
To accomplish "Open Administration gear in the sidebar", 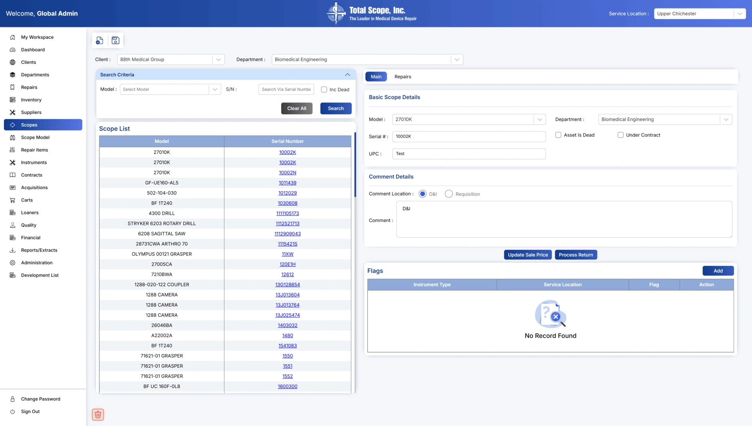I will [x=13, y=263].
